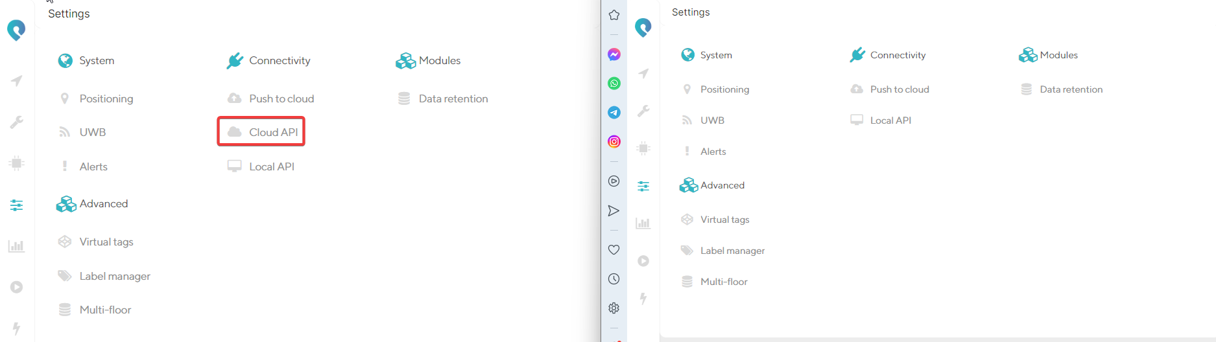Open Virtual tags in the left settings panel
1216x342 pixels.
[x=106, y=242]
